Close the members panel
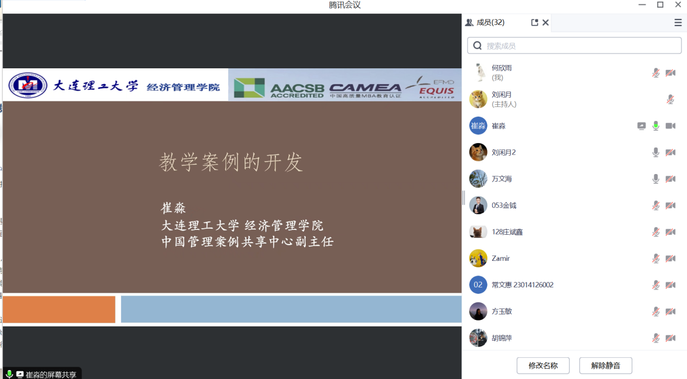This screenshot has width=687, height=379. [x=545, y=22]
